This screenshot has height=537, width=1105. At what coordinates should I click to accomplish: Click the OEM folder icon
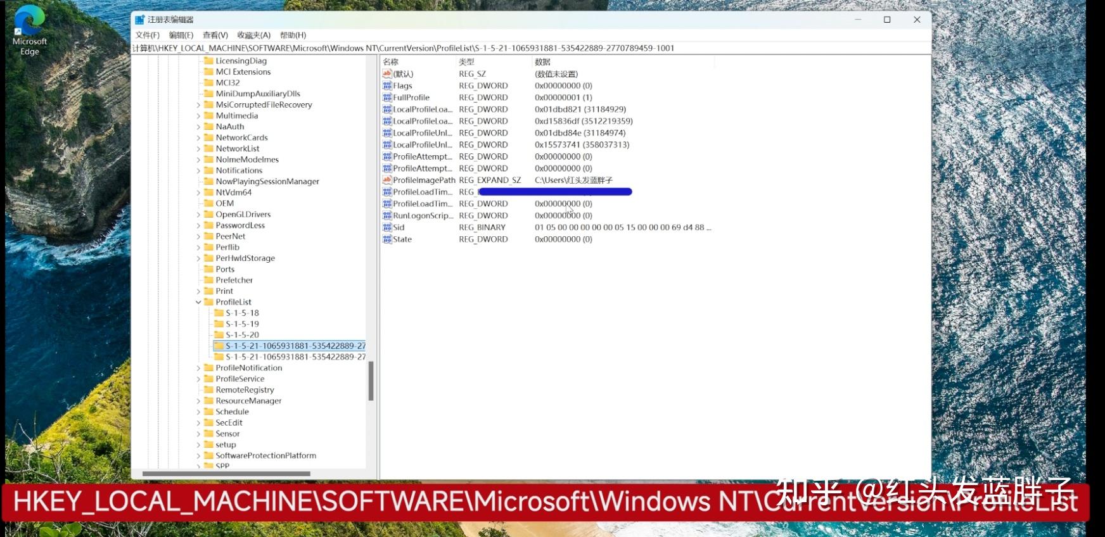[208, 203]
